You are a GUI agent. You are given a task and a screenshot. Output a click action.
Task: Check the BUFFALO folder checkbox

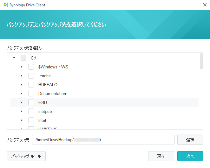point(31,85)
